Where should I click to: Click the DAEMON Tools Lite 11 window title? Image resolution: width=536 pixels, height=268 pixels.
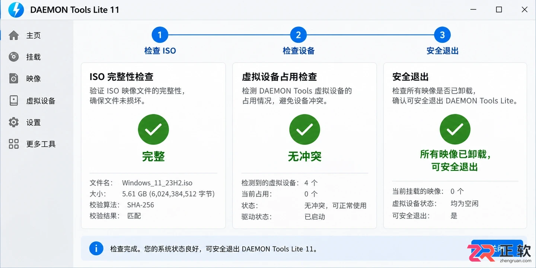pos(75,10)
